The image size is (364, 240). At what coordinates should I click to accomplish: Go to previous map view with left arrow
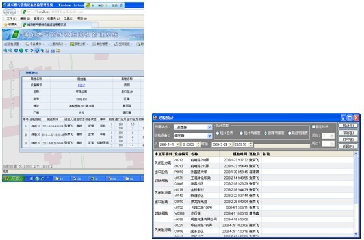27,51
